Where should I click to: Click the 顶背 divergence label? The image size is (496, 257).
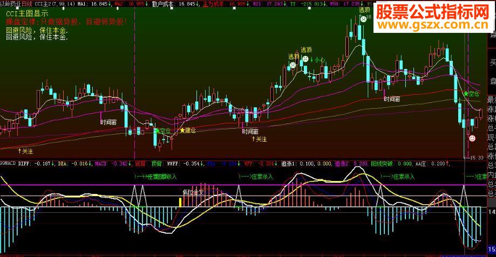tap(157, 164)
